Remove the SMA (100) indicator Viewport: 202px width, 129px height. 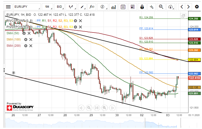pos(31,39)
